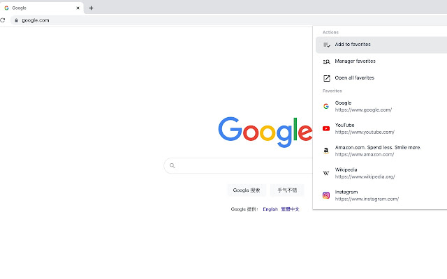Click the red YouTube favorite icon
447x279 pixels.
point(326,128)
